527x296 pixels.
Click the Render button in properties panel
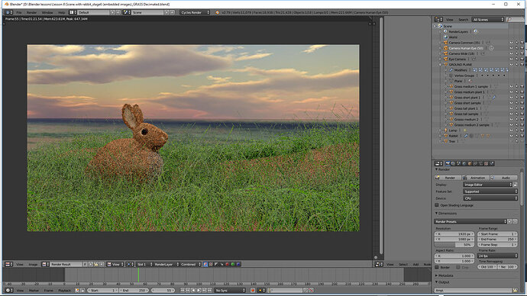click(x=448, y=178)
